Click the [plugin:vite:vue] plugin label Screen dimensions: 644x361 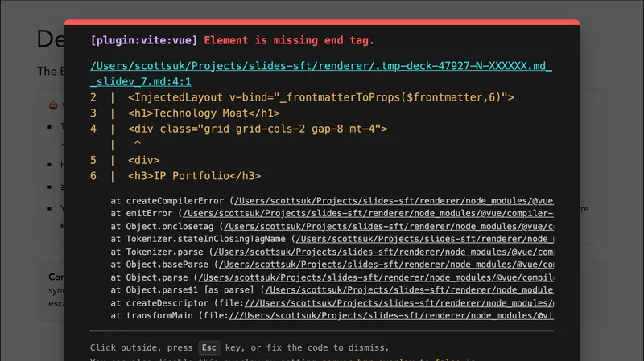coord(144,40)
